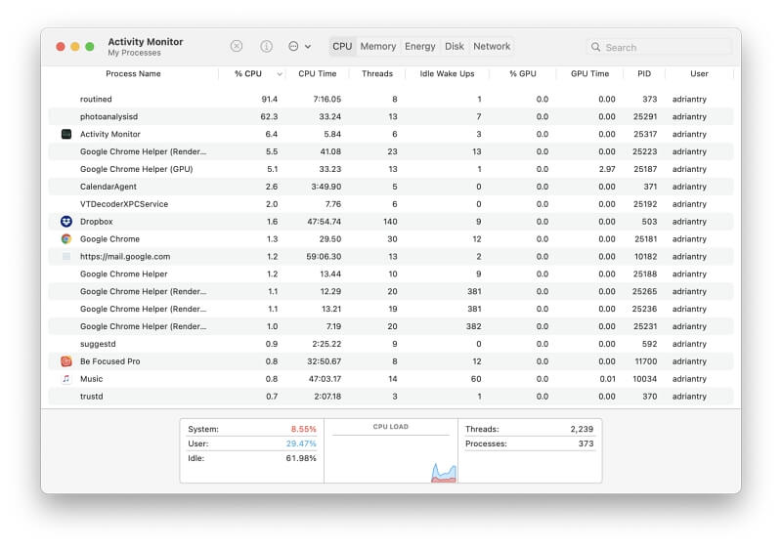The height and width of the screenshot is (548, 782).
Task: Switch to the CPU tab
Action: 342,46
